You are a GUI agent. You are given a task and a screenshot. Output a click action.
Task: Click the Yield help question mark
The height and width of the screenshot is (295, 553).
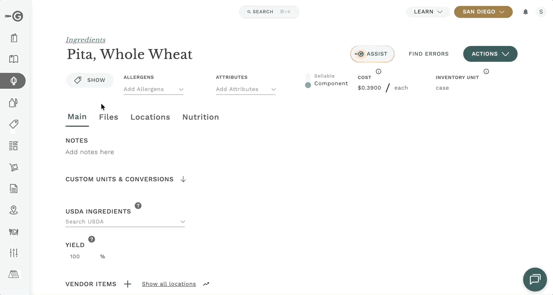(92, 239)
